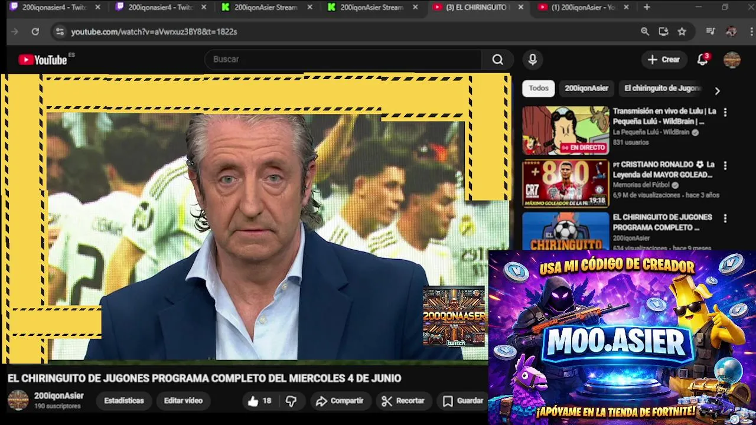Open CRISTIANO RONALDO Leyenda video title
The width and height of the screenshot is (756, 425).
664,169
